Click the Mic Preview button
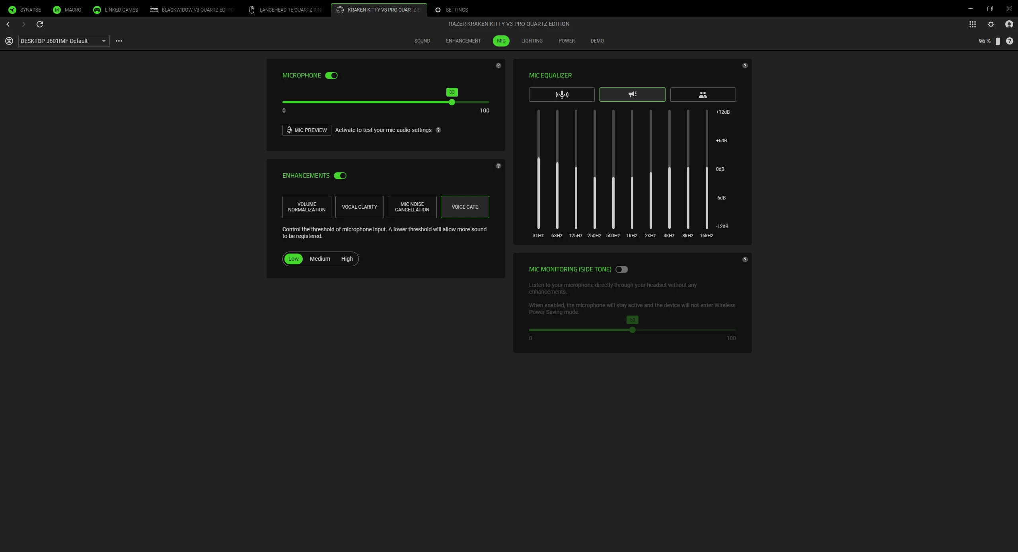Screen dimensions: 1018x552 [x=306, y=130]
